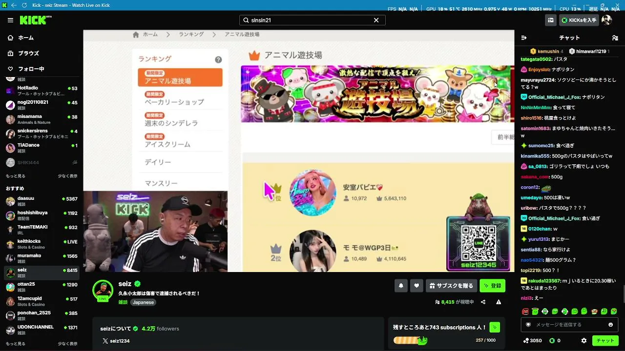Expand recommended channels with bottom もっと見る
This screenshot has height=351, width=625.
[x=15, y=344]
